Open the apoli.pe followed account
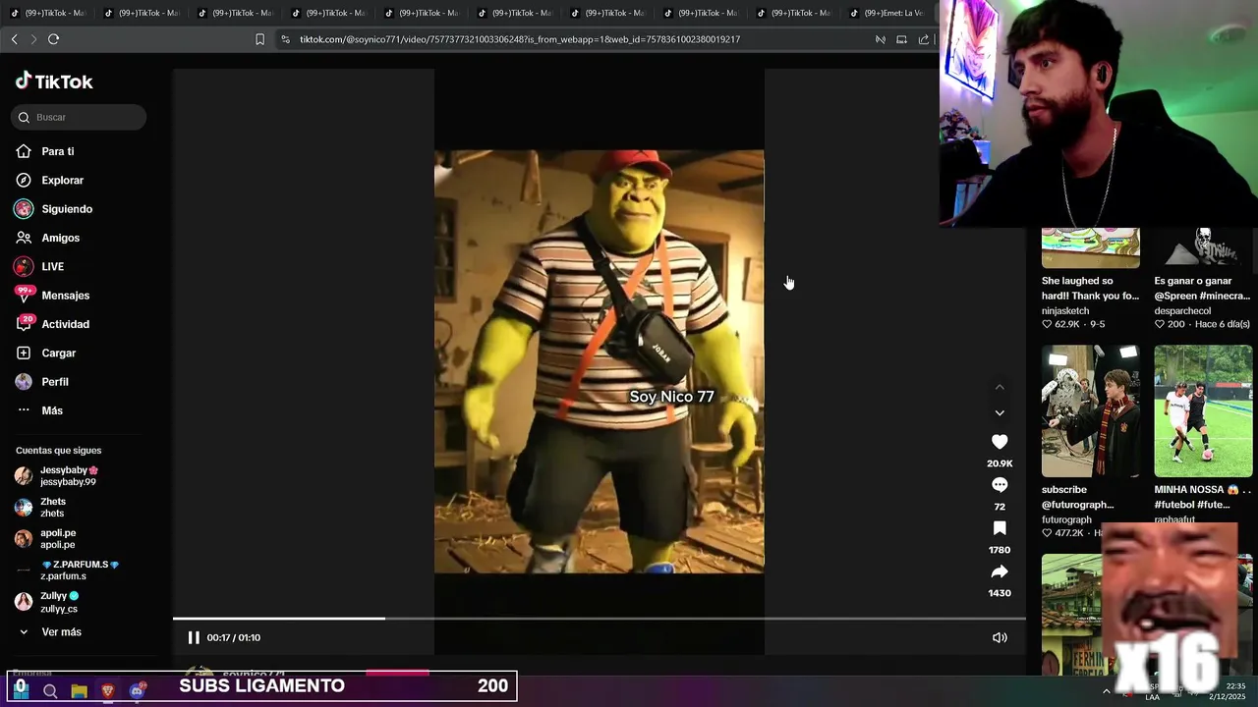Viewport: 1258px width, 707px height. (57, 539)
